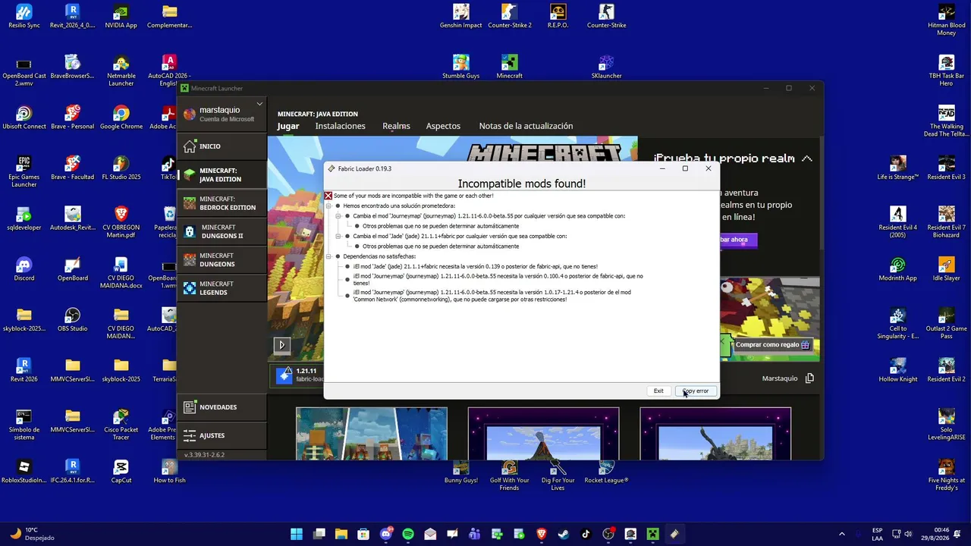Screen dimensions: 971x546
Task: Go to Inicio in the launcher sidebar
Action: [x=222, y=146]
